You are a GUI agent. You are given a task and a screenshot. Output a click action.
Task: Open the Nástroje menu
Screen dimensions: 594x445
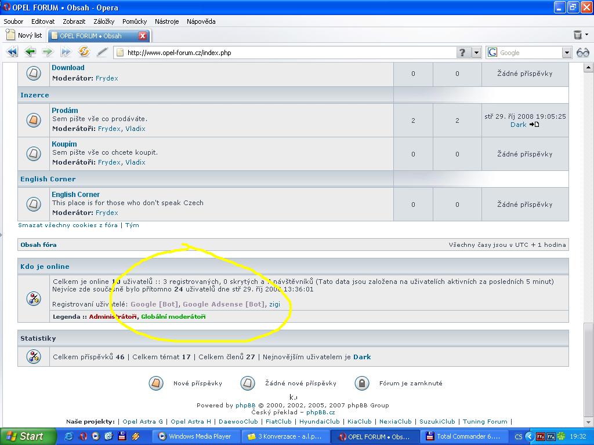point(166,21)
